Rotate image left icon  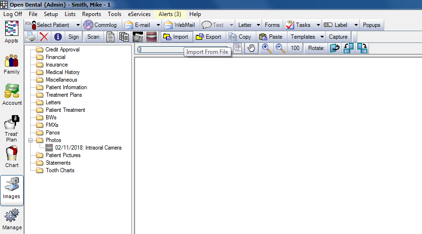coord(348,48)
